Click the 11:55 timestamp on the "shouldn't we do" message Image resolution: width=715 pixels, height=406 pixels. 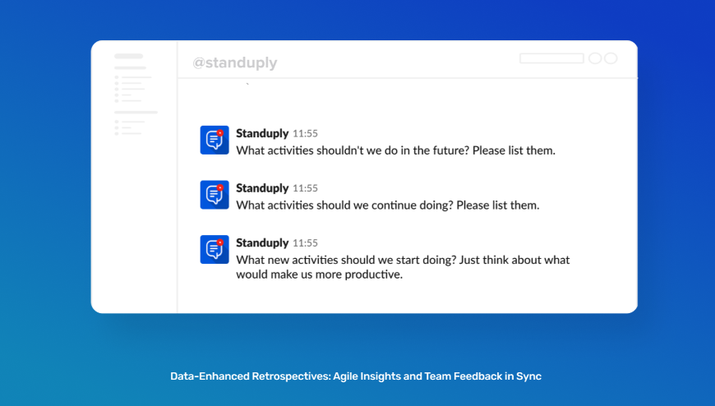tap(305, 134)
